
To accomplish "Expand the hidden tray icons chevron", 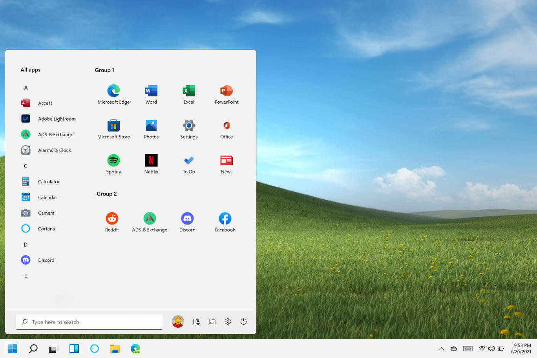I will tap(441, 349).
